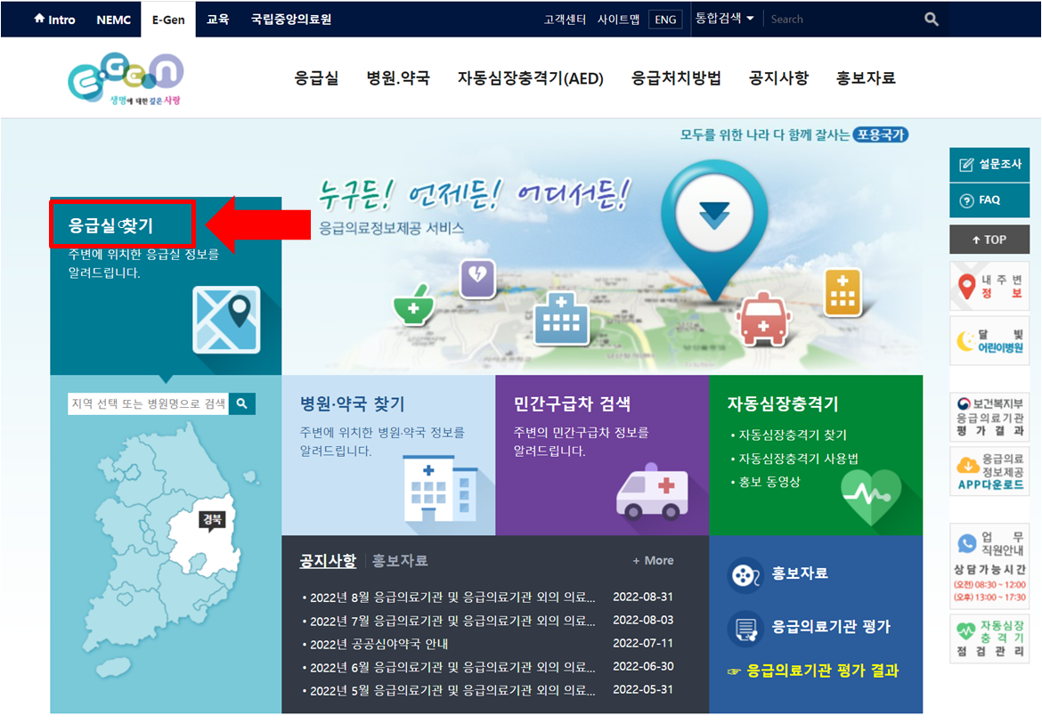Viewport: 1042px width, 724px height.
Task: Click the E-Gen logo
Action: 126,79
